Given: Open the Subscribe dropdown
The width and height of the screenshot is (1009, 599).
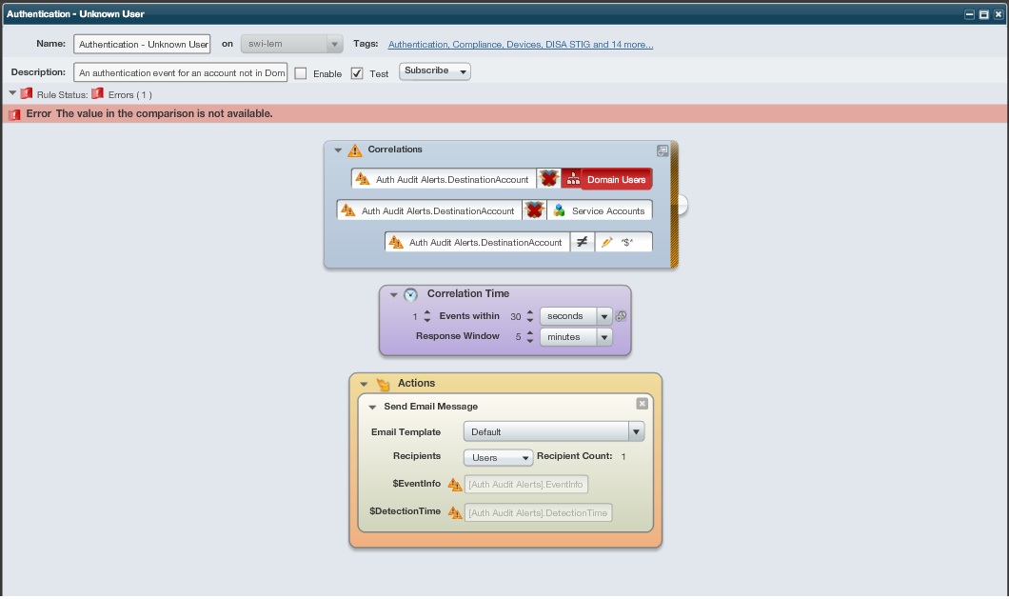Looking at the screenshot, I should point(434,70).
